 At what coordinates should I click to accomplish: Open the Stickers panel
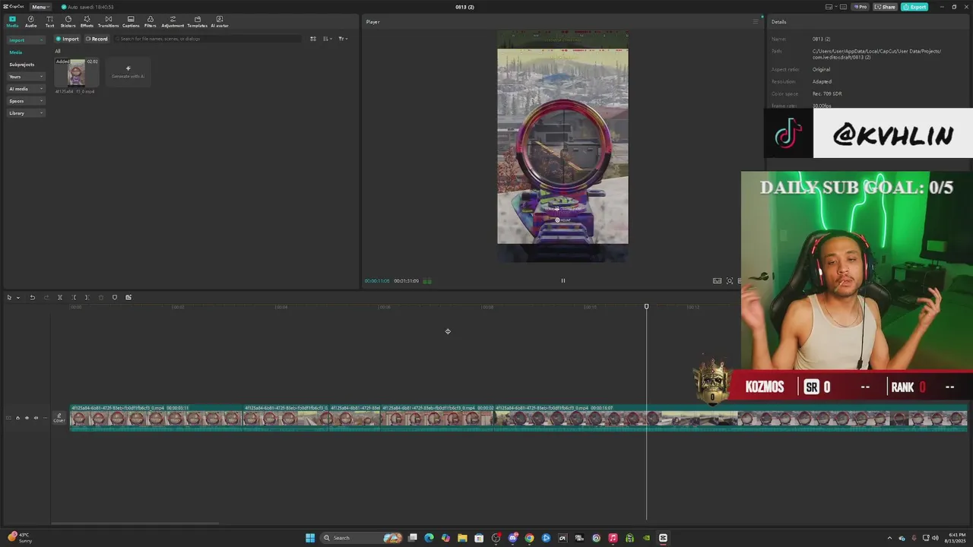click(68, 21)
